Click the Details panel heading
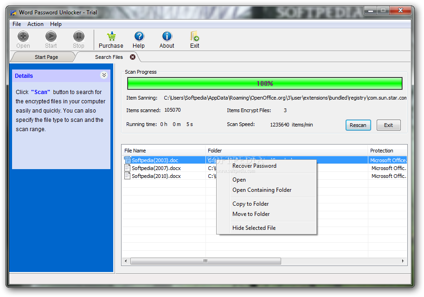Image resolution: width=424 pixels, height=297 pixels. point(24,76)
